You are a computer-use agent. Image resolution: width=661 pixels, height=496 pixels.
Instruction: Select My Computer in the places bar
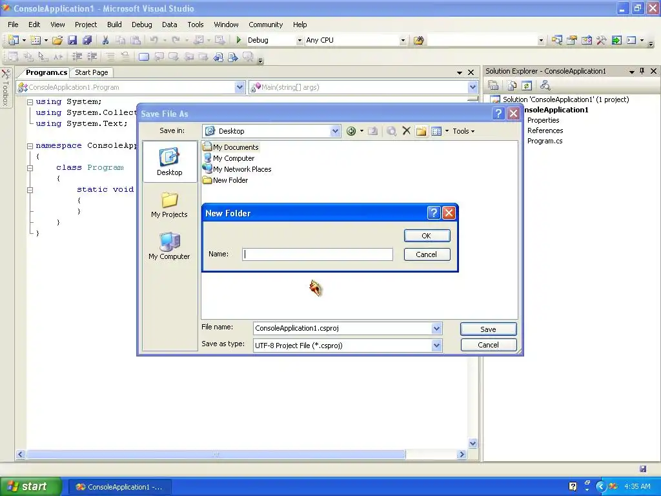pyautogui.click(x=169, y=246)
